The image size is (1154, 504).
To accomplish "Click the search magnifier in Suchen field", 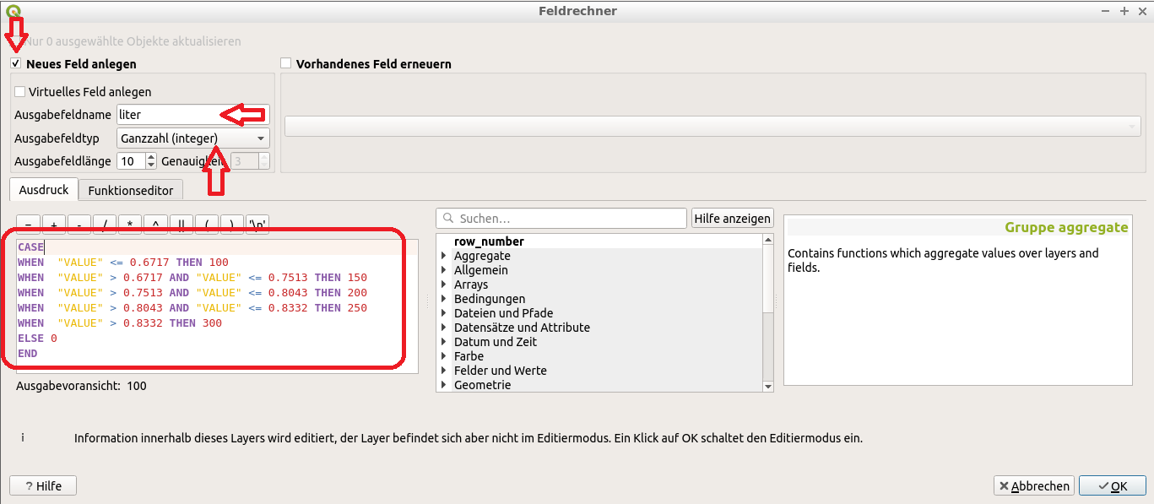I will (x=446, y=219).
